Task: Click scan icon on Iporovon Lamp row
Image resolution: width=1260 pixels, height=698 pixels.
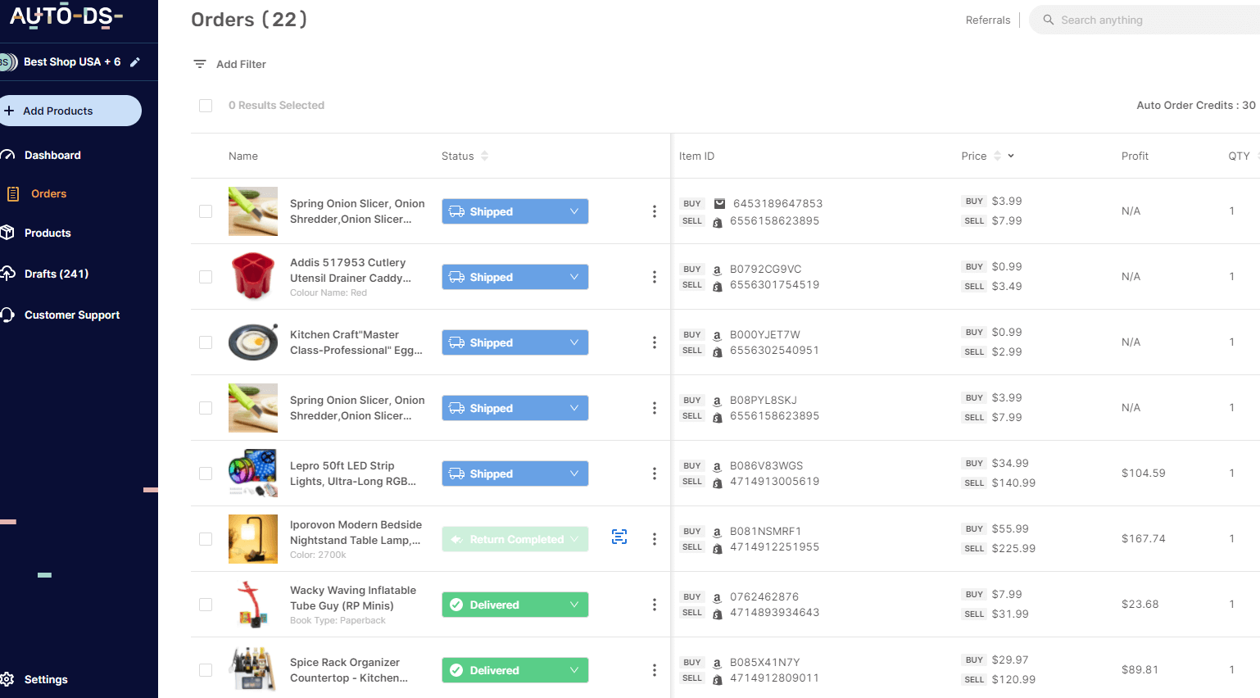Action: point(619,537)
